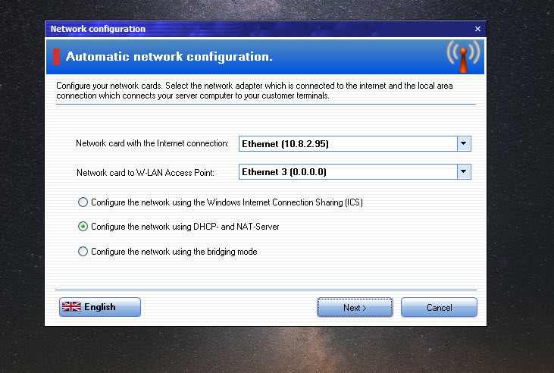This screenshot has width=554, height=373.
Task: Click the Network configuration title bar text
Action: pyautogui.click(x=98, y=29)
